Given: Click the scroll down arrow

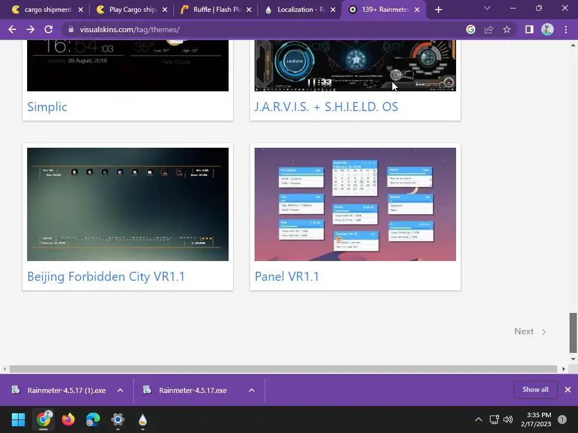Looking at the screenshot, I should pyautogui.click(x=573, y=359).
